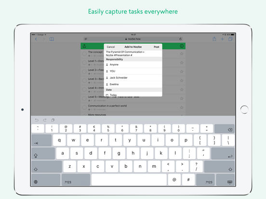The width and height of the screenshot is (266, 199).
Task: Check off Communication in a perfect world circle
Action: tap(84, 108)
